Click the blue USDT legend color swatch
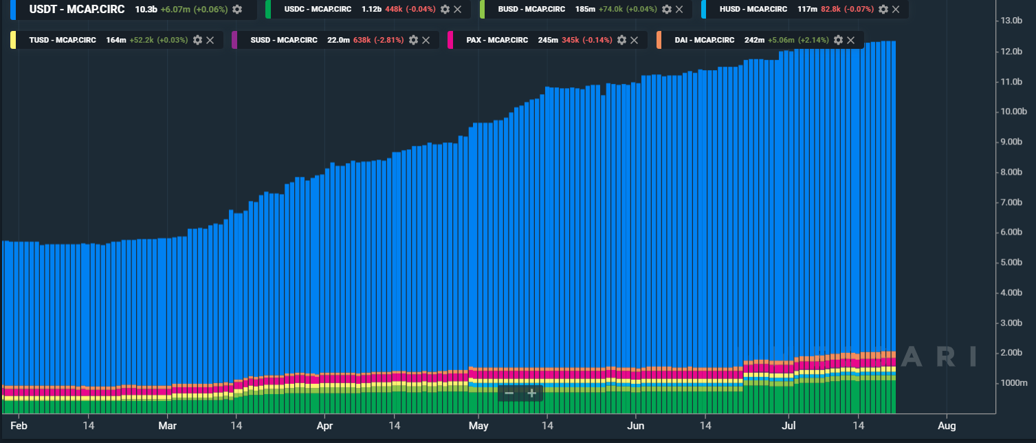 tap(13, 10)
